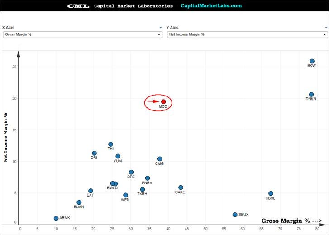Click the Capital Market Laboratories header text

pos(134,6)
